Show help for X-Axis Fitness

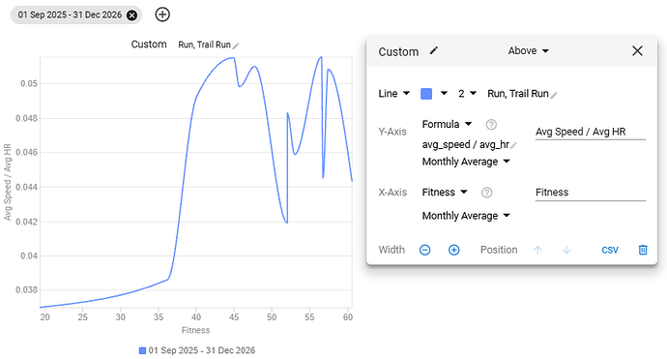(x=486, y=193)
